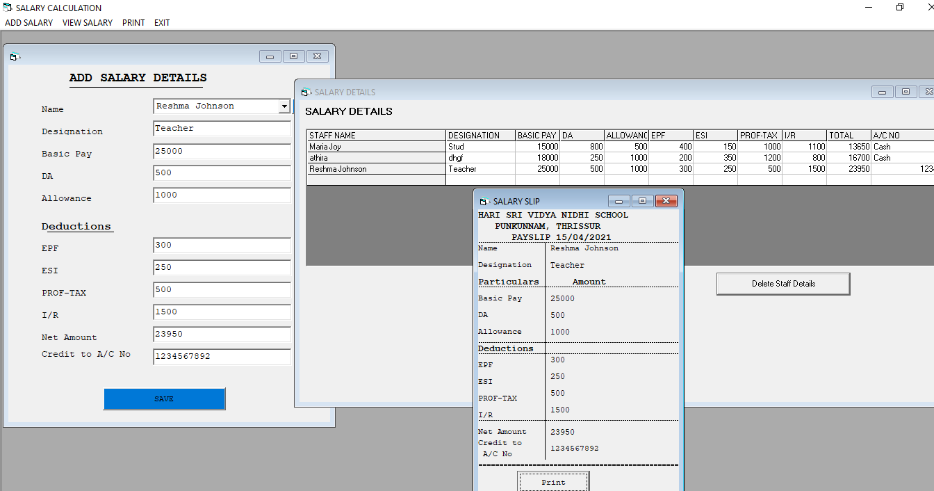This screenshot has width=934, height=491.
Task: Click the Delete Staff Details button
Action: 783,284
